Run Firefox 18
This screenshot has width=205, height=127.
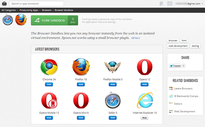(x=81, y=85)
